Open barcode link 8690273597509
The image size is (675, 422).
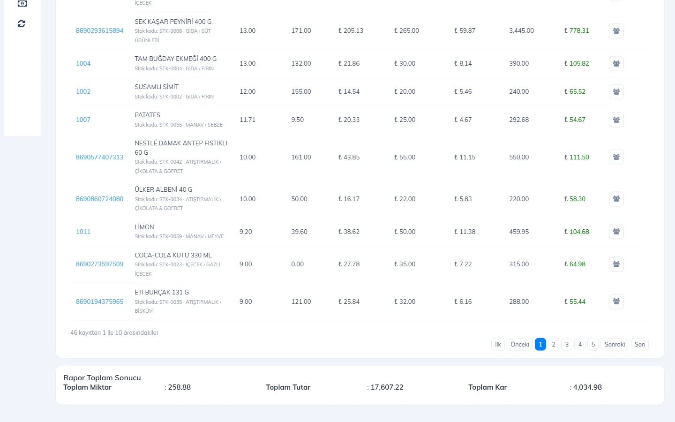(99, 264)
